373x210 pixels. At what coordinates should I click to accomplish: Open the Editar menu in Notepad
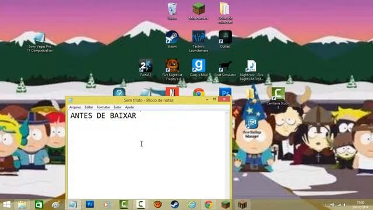click(x=89, y=107)
